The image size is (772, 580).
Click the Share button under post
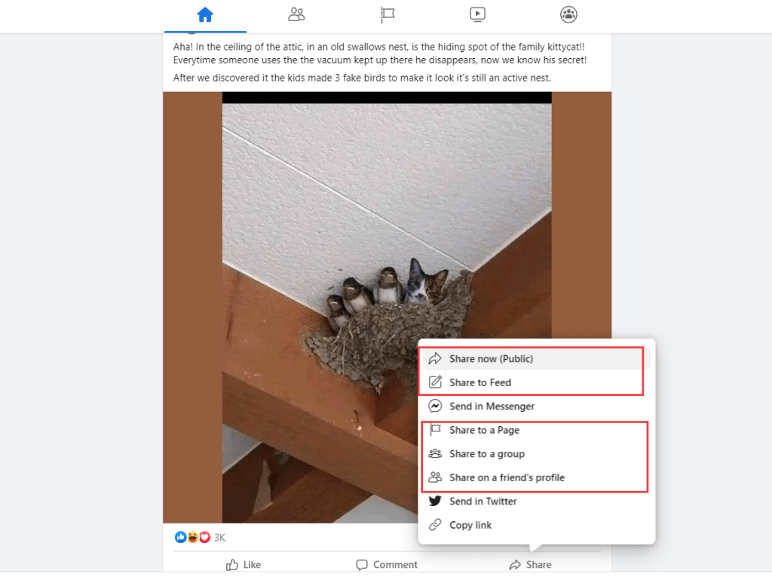[530, 565]
